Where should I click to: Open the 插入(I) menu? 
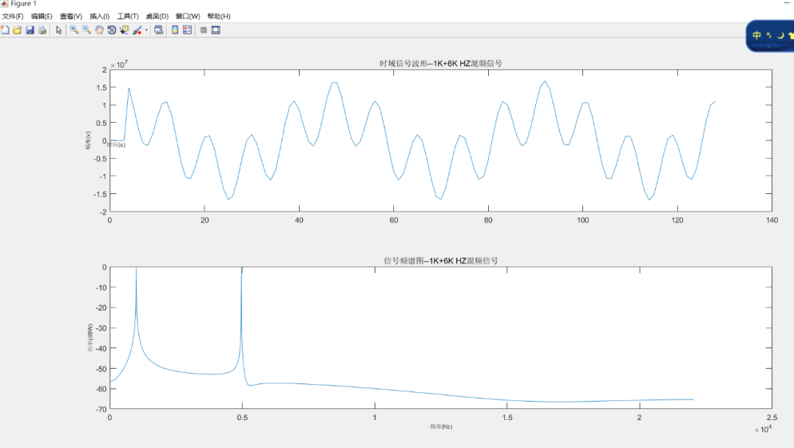[x=99, y=16]
